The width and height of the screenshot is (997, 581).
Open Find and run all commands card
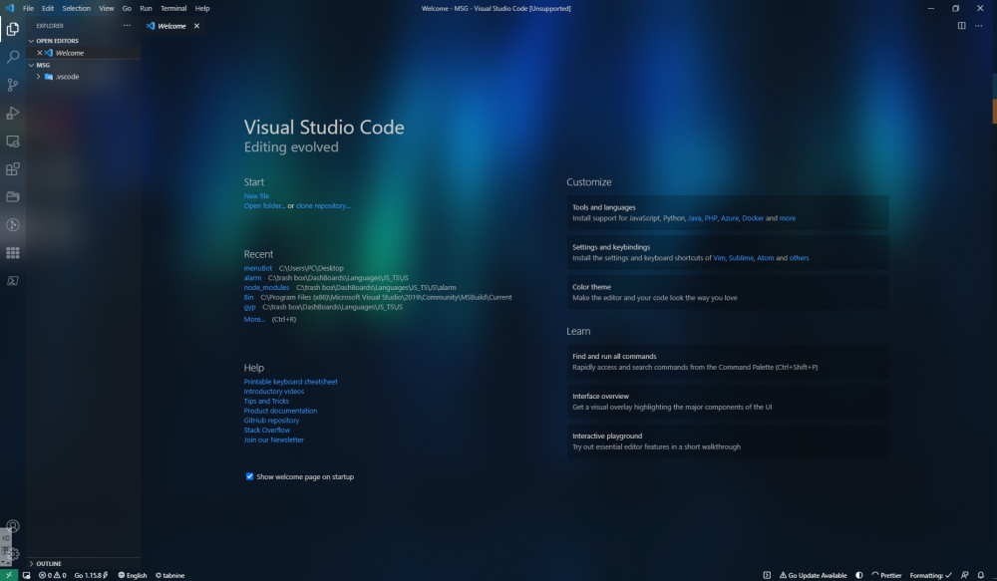point(728,362)
